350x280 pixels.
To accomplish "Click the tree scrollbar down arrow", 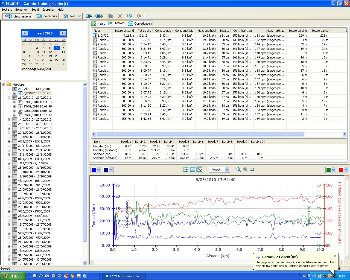I will (85, 263).
